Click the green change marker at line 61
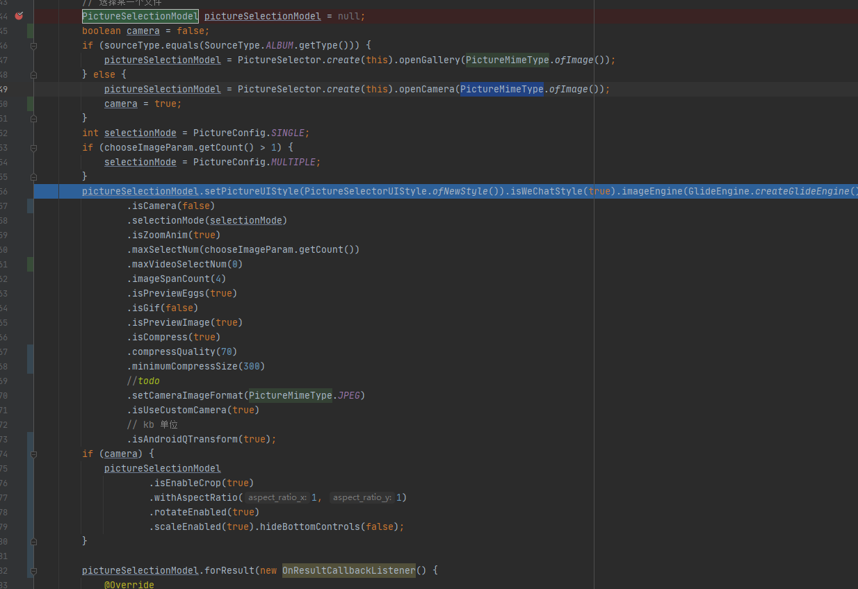 click(29, 264)
